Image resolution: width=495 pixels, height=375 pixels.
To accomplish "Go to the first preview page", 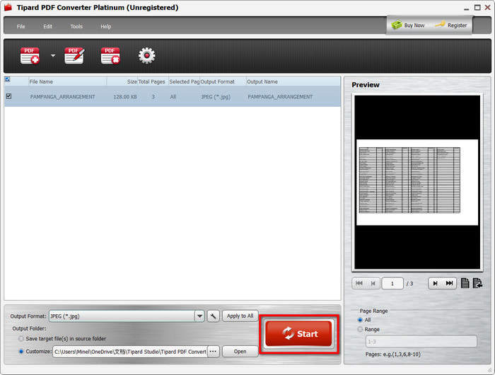I will click(359, 284).
